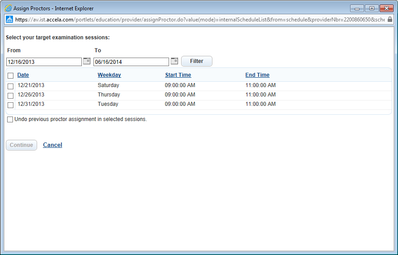Maximize the Assign Proctors window
The width and height of the screenshot is (398, 255).
[371, 8]
